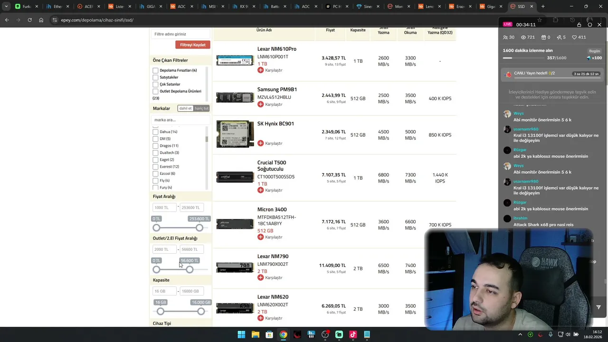
Task: Go back with the browser back arrow
Action: (x=7, y=20)
